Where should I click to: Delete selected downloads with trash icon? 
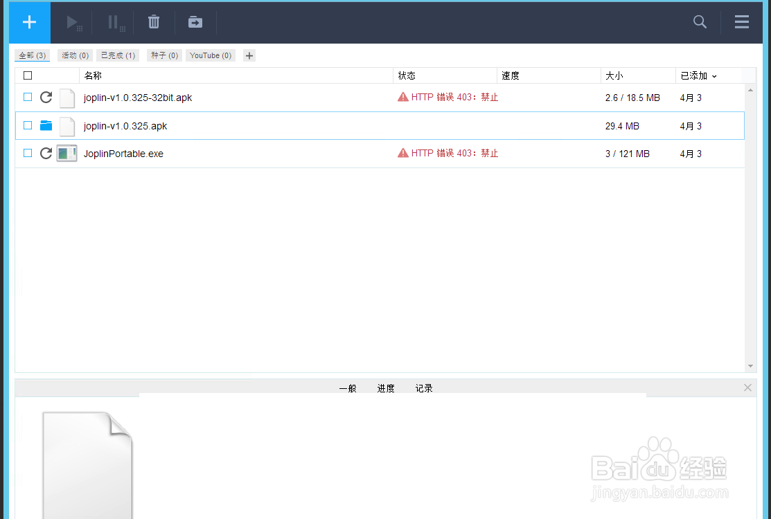(154, 22)
